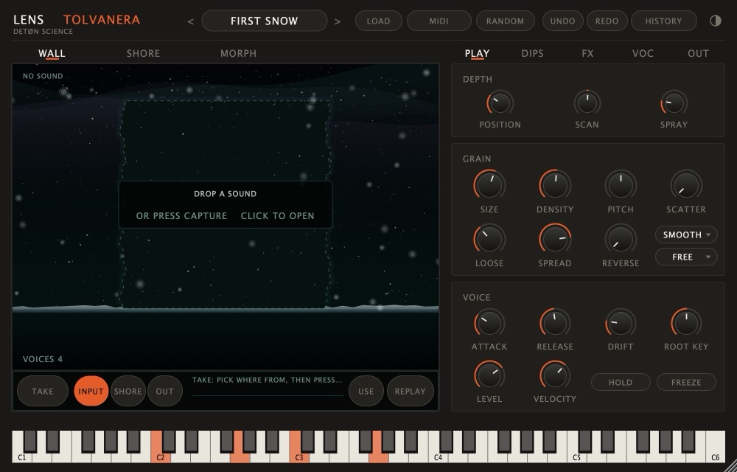The image size is (737, 472).
Task: Select INPUT as the take source
Action: click(x=91, y=391)
